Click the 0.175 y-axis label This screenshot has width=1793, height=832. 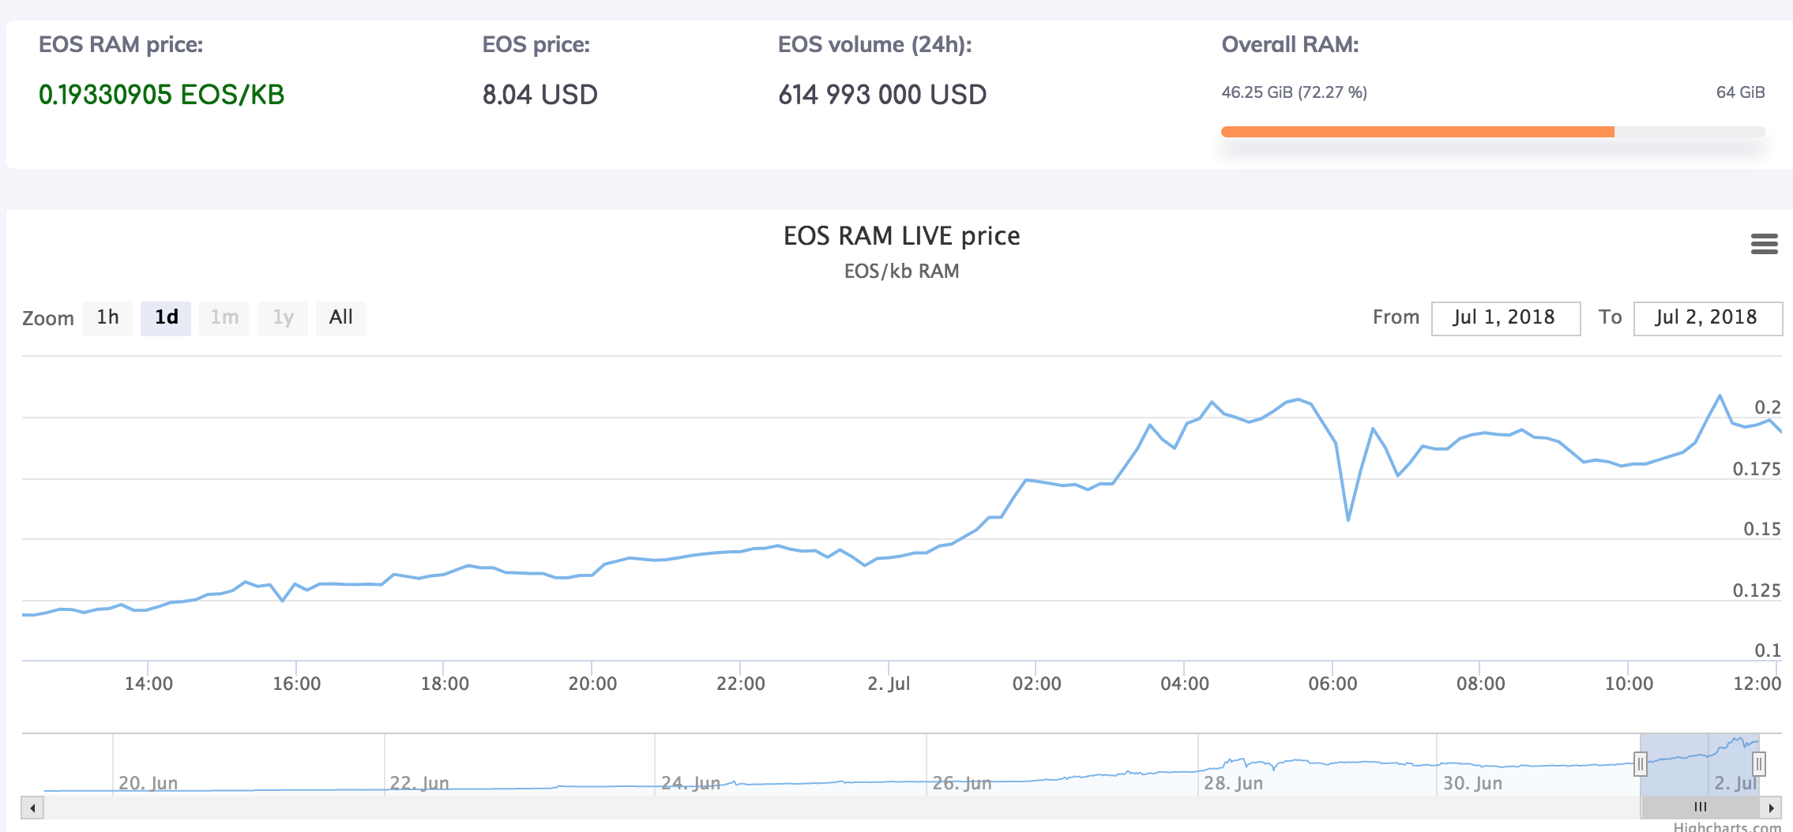coord(1757,469)
